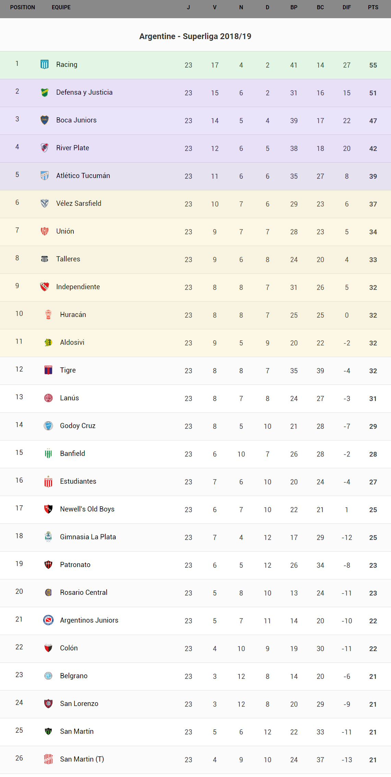Click the Newell's Old Boys crest
Viewport: 391px width, 777px height.
pyautogui.click(x=48, y=509)
